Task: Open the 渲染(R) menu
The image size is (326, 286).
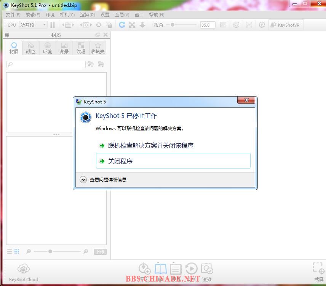Action: [87, 14]
